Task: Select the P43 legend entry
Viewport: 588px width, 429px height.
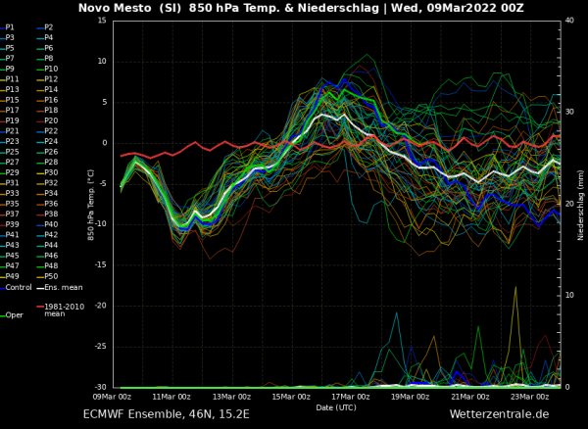Action: click(x=10, y=245)
